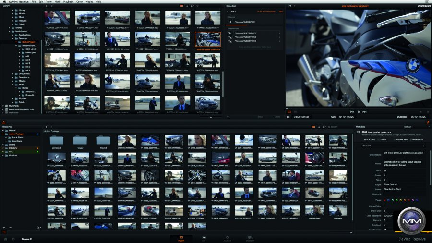Switch to the Edit page
Viewport: 432px width, 243px height.
click(x=204, y=238)
